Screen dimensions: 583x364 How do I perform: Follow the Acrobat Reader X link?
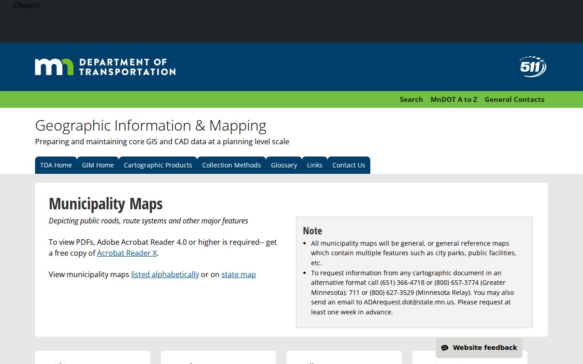[x=127, y=253]
